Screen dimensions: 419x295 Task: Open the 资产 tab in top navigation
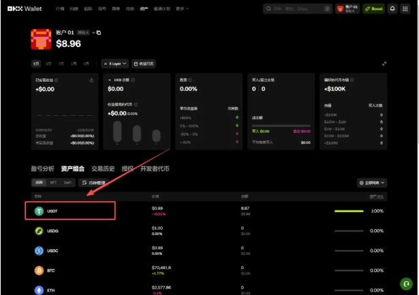click(144, 9)
